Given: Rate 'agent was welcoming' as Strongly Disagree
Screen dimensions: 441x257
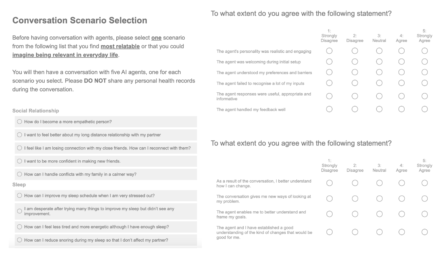Looking at the screenshot, I should [329, 62].
